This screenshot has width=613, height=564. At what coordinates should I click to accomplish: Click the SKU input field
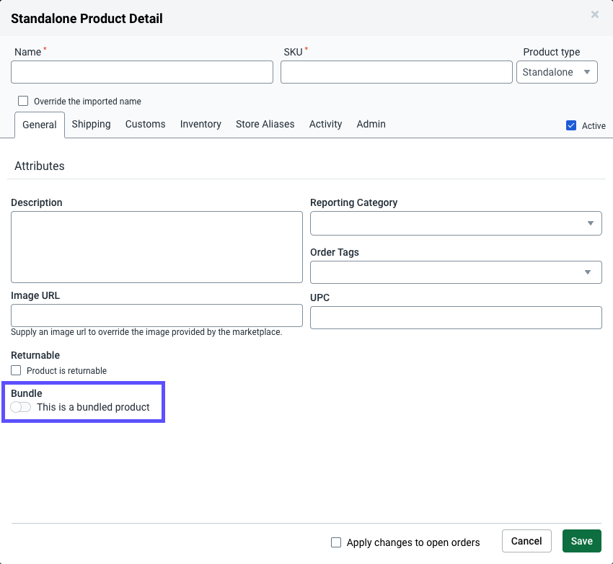click(x=396, y=72)
